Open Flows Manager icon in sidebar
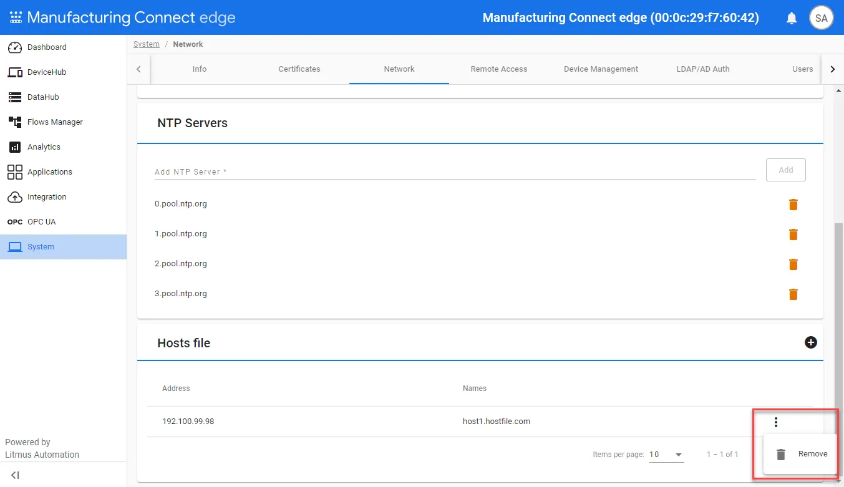844x487 pixels. coord(15,122)
